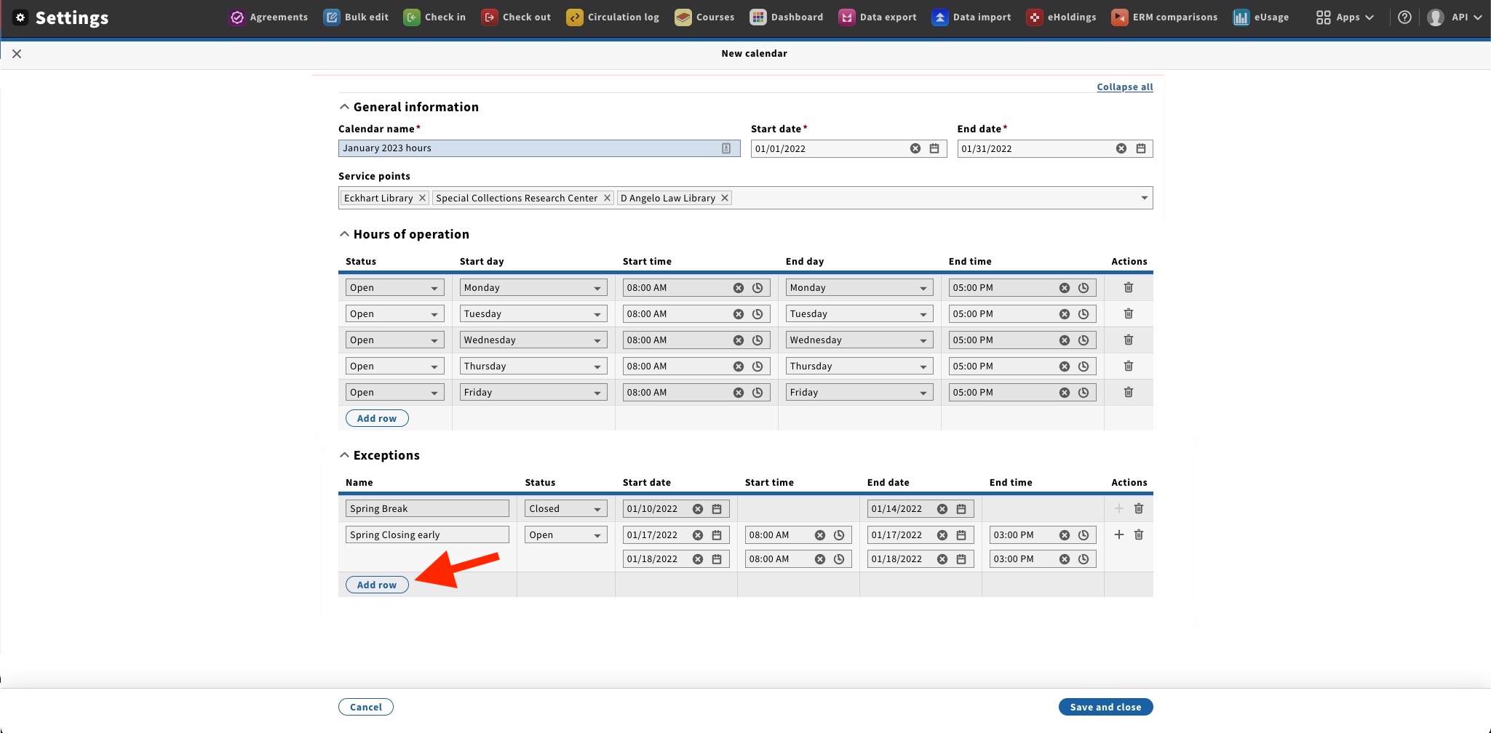Image resolution: width=1491 pixels, height=733 pixels.
Task: Open the Dashboard app
Action: (787, 17)
